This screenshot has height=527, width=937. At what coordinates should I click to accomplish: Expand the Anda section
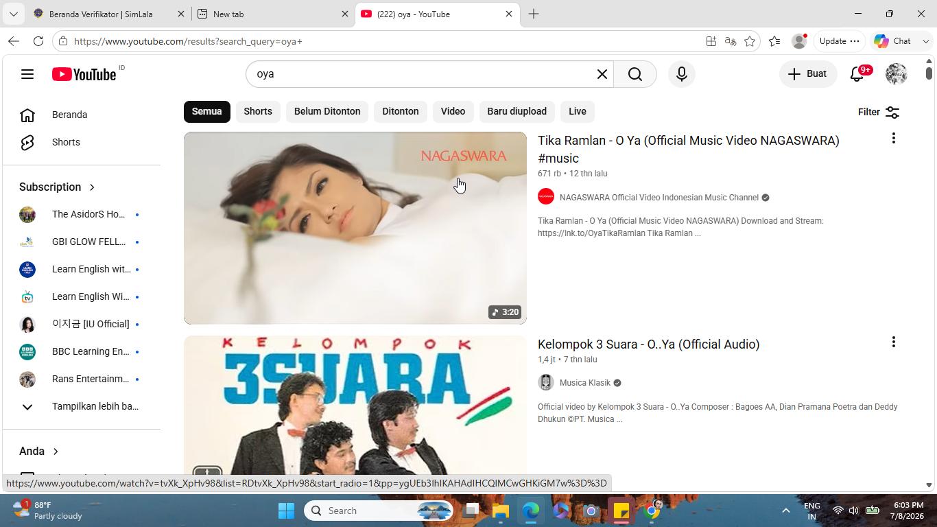[39, 451]
